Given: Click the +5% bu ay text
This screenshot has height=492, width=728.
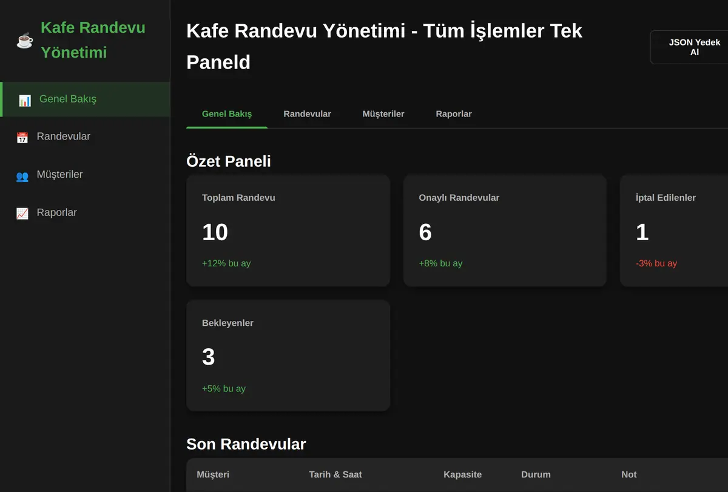Looking at the screenshot, I should tap(224, 388).
